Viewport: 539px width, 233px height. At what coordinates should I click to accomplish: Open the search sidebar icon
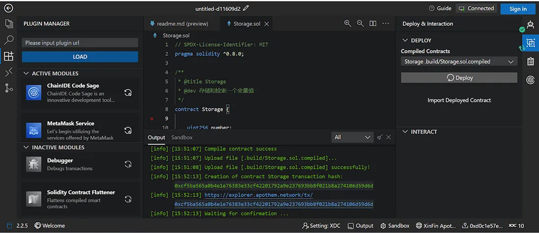(x=9, y=40)
